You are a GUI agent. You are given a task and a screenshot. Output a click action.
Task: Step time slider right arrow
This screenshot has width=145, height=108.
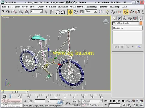coord(27,92)
